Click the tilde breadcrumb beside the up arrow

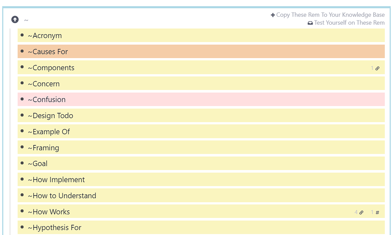point(26,20)
